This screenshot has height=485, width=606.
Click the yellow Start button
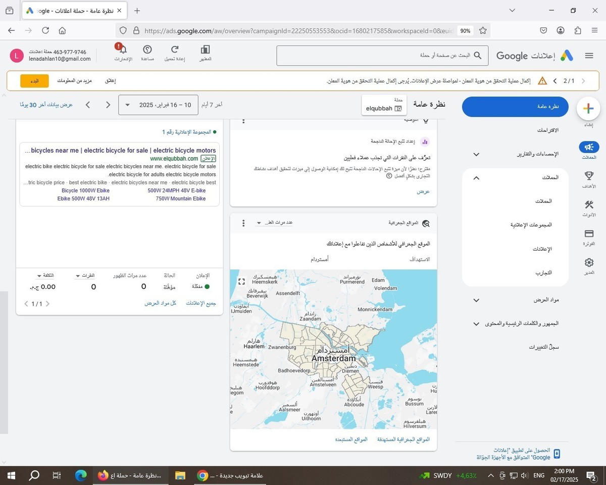[x=34, y=81]
